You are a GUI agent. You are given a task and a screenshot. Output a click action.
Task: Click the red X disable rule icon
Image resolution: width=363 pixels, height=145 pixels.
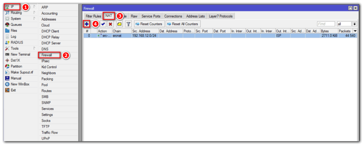[110, 24]
